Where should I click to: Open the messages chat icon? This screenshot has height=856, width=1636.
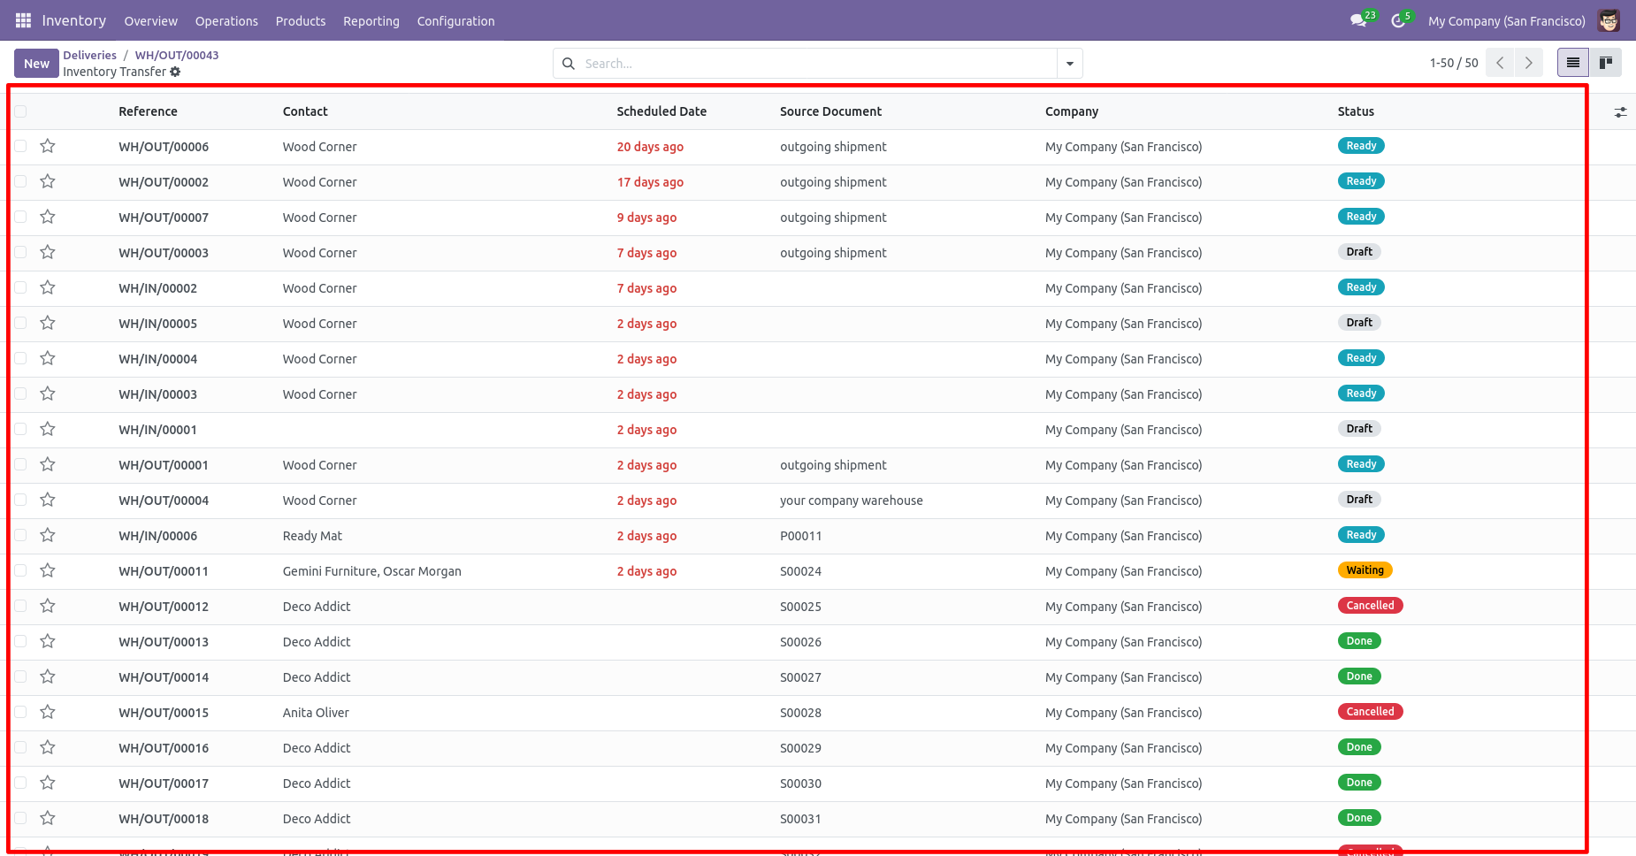[x=1358, y=20]
